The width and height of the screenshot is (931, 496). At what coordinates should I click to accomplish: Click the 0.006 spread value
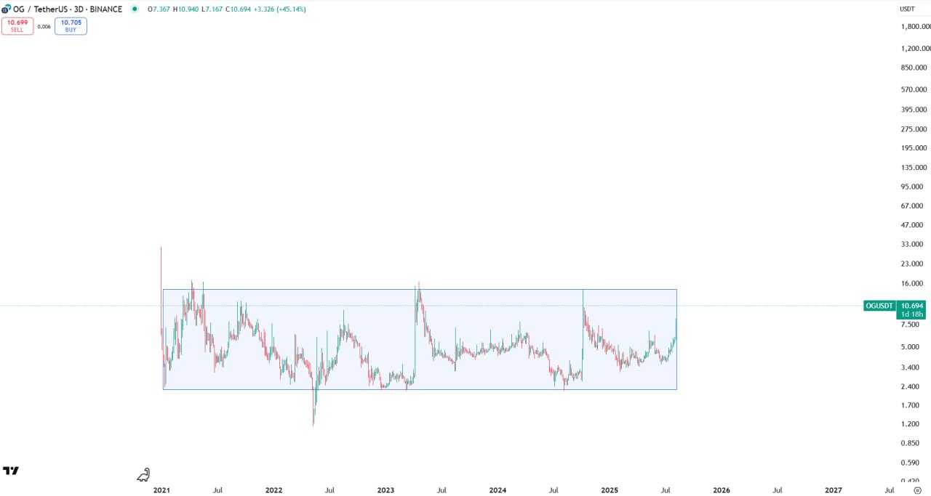(x=44, y=27)
